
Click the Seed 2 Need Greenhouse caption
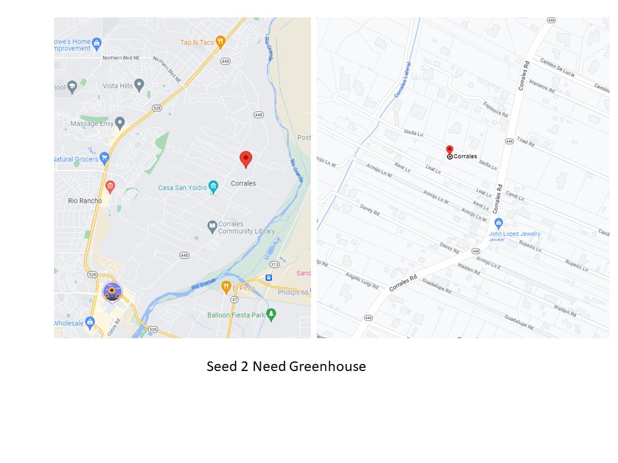tap(286, 366)
